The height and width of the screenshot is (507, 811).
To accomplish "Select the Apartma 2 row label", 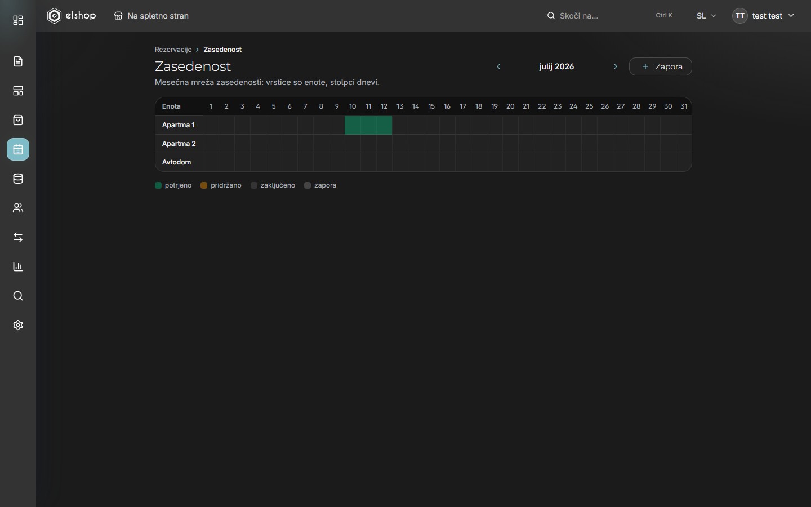I will [179, 144].
